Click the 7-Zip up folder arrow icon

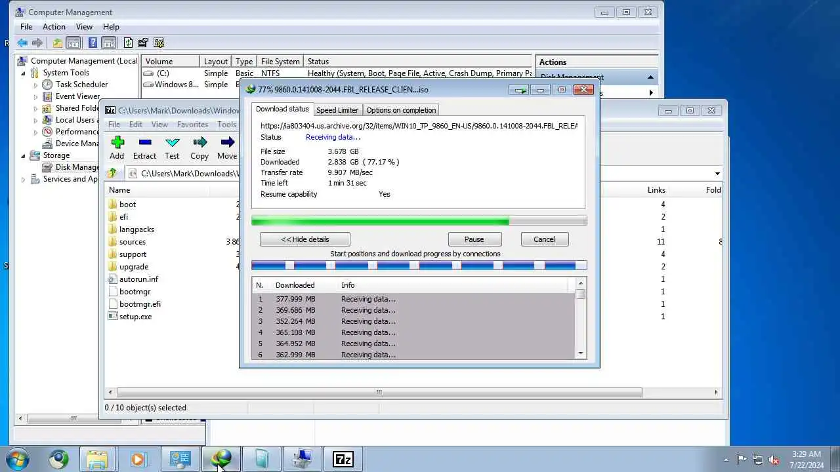112,173
